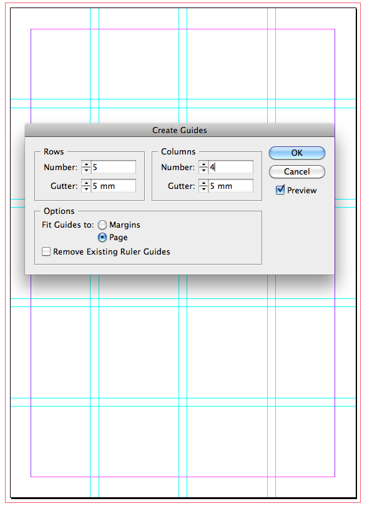This screenshot has width=367, height=506.
Task: Increase the Rows Number using its stepper
Action: tap(86, 164)
